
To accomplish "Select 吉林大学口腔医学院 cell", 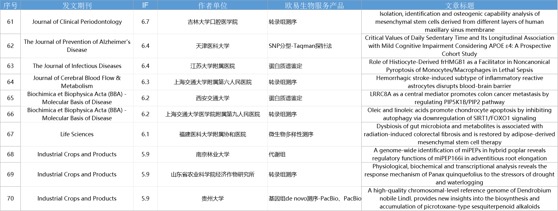I will pos(212,22).
